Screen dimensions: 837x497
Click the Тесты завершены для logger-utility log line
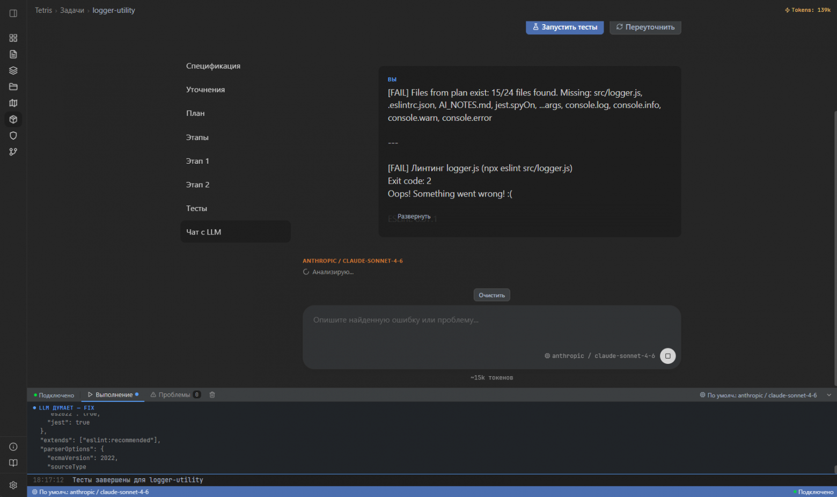coord(138,480)
